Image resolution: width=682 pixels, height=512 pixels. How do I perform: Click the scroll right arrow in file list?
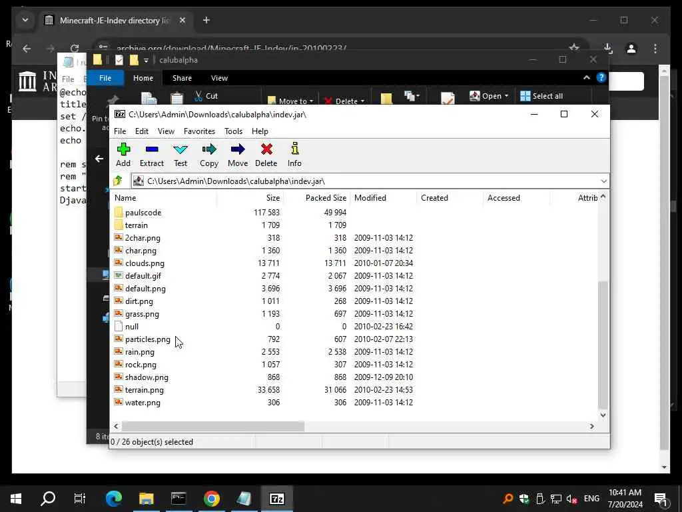point(592,426)
